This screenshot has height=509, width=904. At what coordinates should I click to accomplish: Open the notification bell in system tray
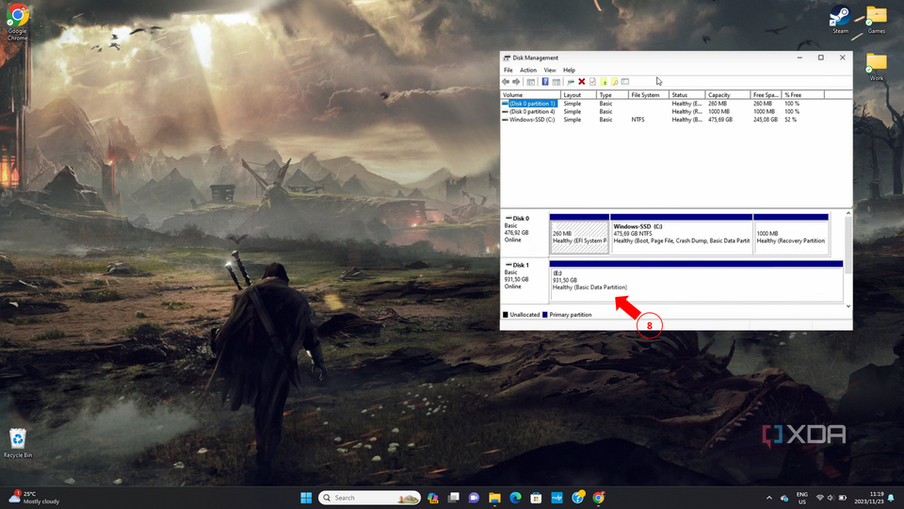pyautogui.click(x=892, y=498)
